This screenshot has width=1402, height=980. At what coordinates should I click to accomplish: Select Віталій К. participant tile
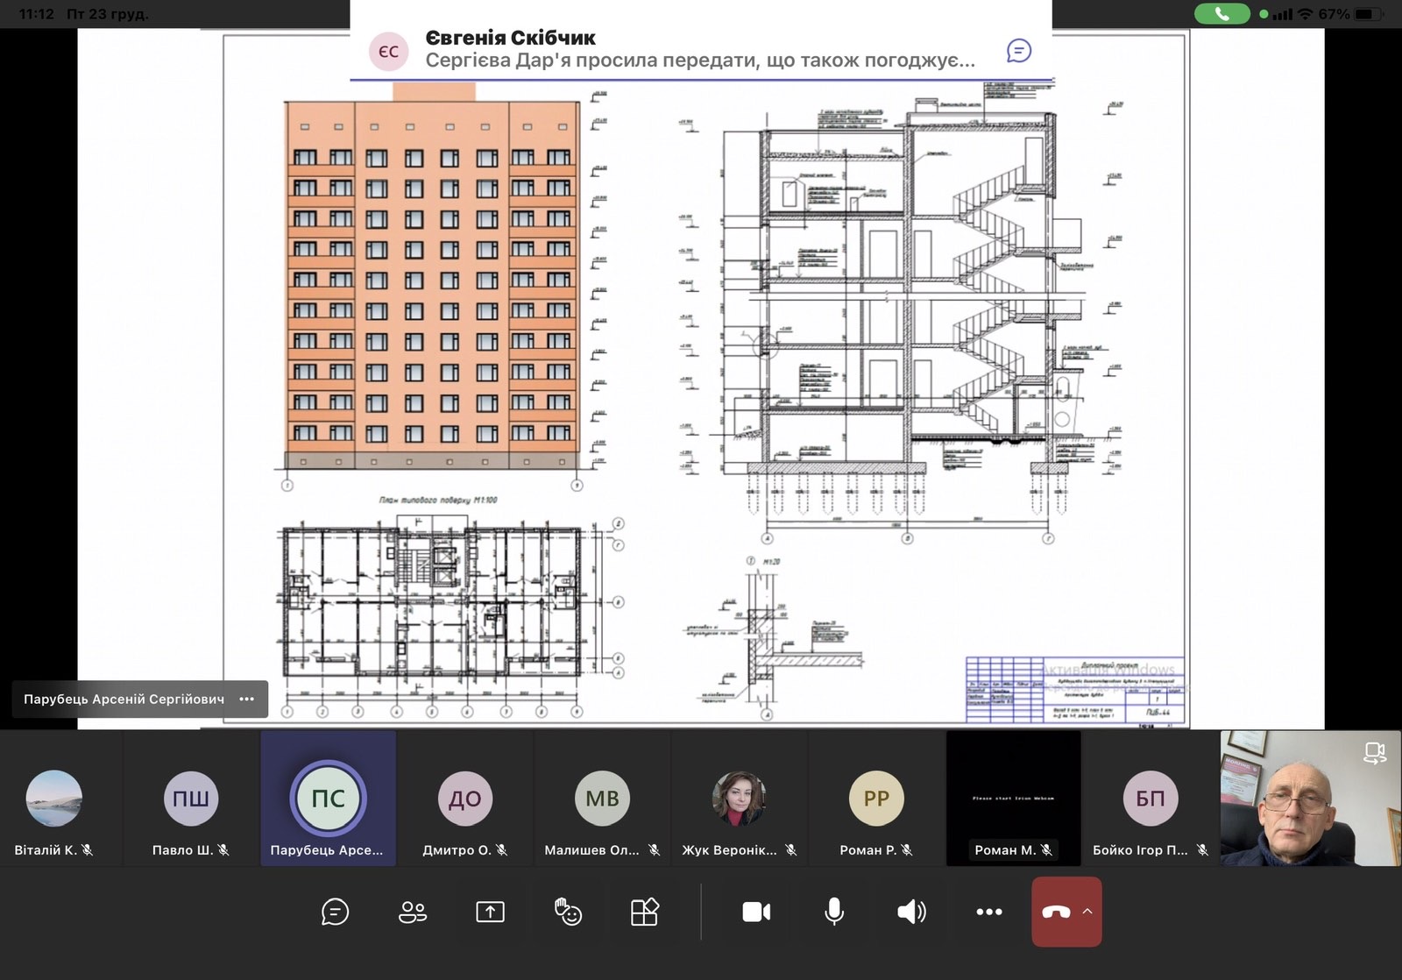(x=54, y=799)
